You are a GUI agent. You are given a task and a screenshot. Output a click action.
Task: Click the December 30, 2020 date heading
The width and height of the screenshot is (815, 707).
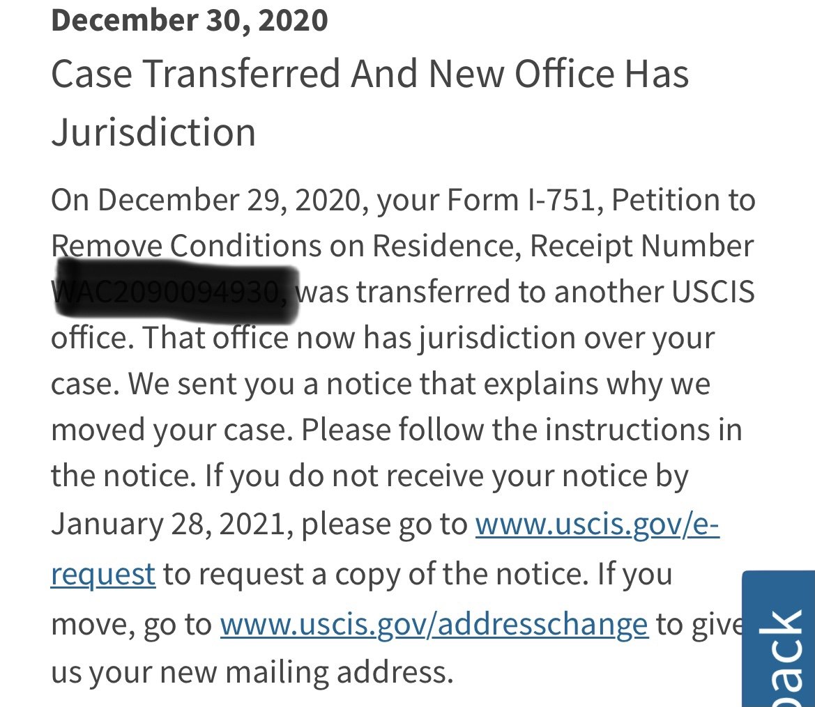pyautogui.click(x=190, y=20)
